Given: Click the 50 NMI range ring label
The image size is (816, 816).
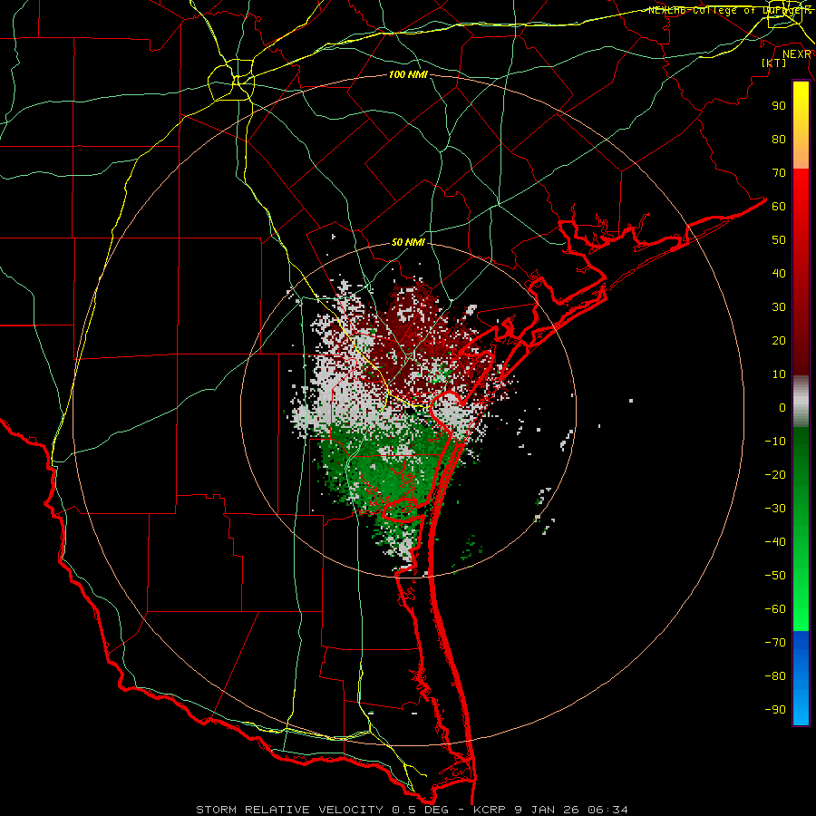Looking at the screenshot, I should point(408,242).
